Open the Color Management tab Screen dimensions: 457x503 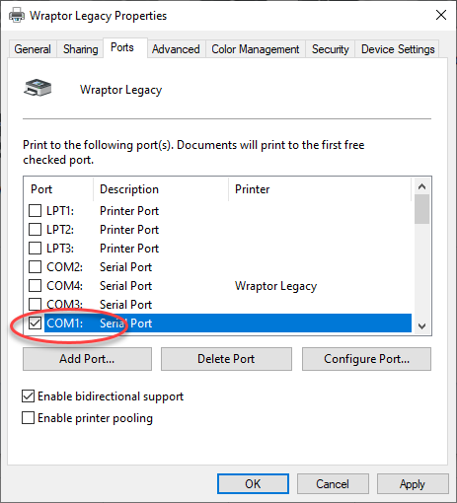[256, 49]
